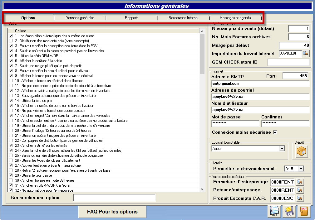Click the options list scroll-up arrow
Screen dimensions: 315x220
pyautogui.click(x=202, y=31)
